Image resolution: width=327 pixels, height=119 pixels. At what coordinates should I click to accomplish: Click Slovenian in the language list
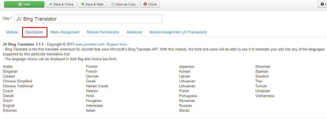click(x=263, y=66)
